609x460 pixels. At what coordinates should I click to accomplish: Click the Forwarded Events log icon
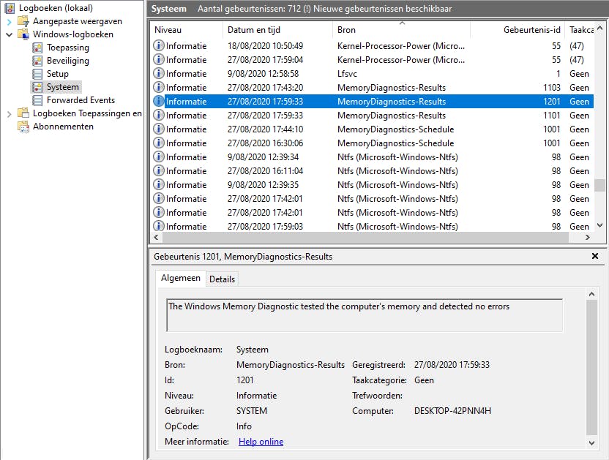click(37, 100)
